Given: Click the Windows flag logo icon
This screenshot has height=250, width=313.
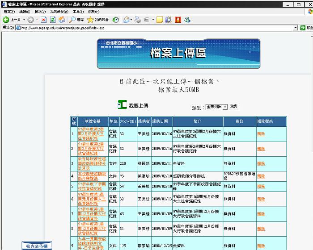Looking at the screenshot, I should pos(310,12).
